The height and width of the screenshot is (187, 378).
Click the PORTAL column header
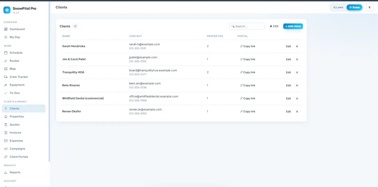(x=242, y=36)
